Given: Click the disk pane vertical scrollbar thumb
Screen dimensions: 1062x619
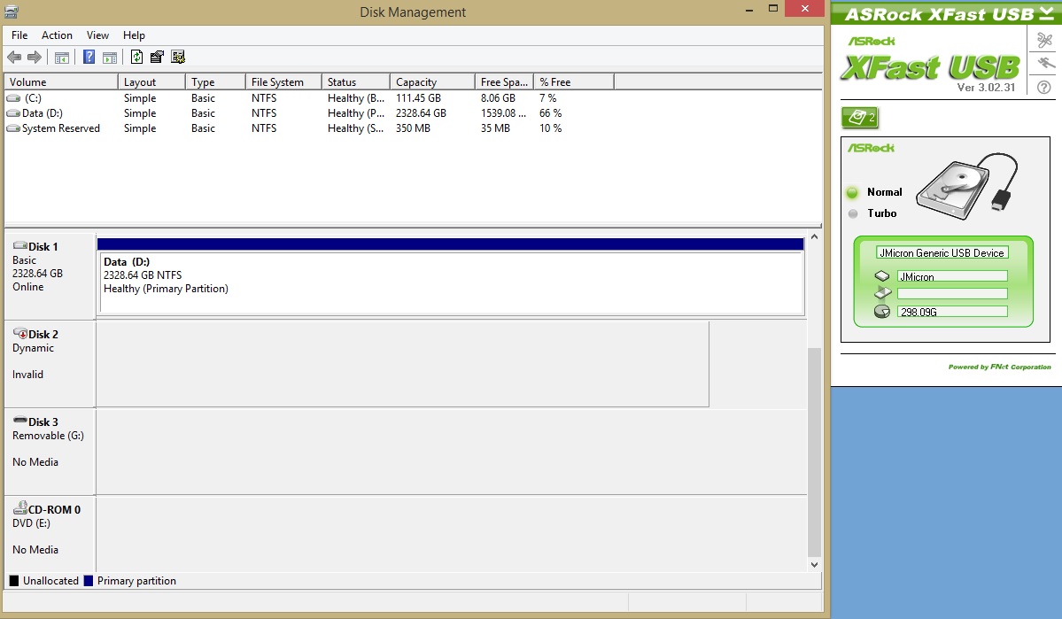Looking at the screenshot, I should pyautogui.click(x=814, y=452).
